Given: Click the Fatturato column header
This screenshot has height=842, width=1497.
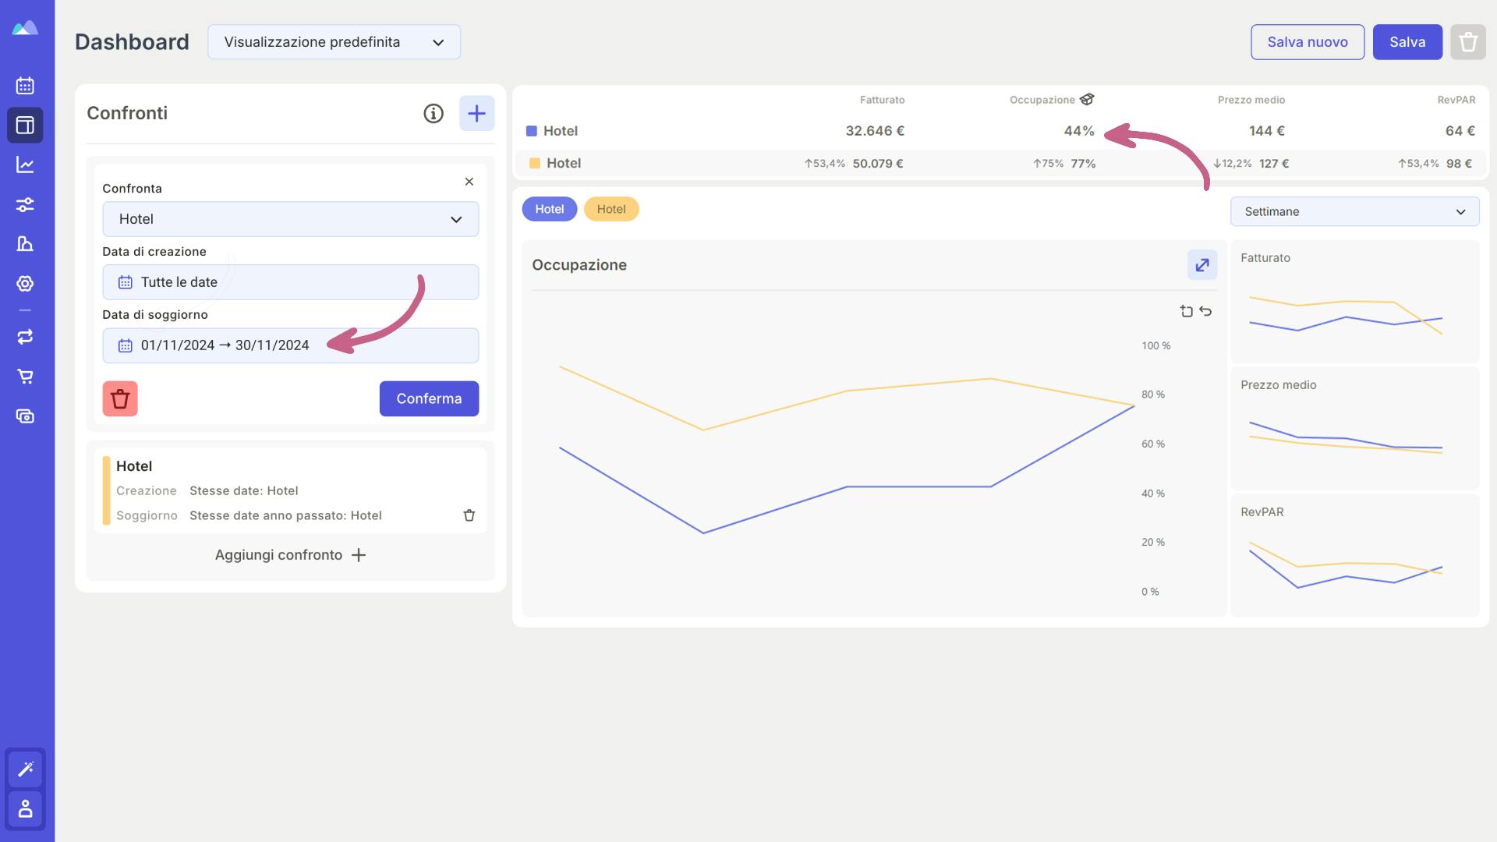Looking at the screenshot, I should (x=883, y=100).
